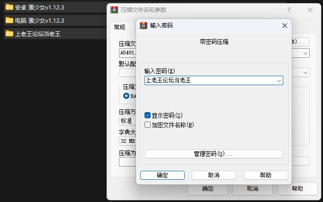This screenshot has width=323, height=202.
Task: Enable the 加密文件名称 checkbox
Action: (147, 125)
